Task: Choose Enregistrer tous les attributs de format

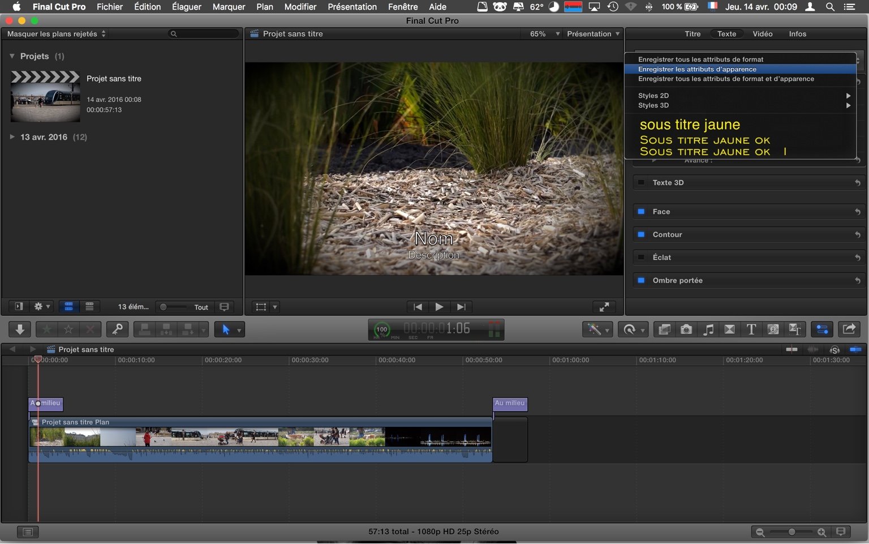Action: click(x=741, y=59)
